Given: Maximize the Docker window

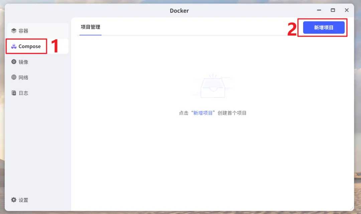Looking at the screenshot, I should click(333, 10).
